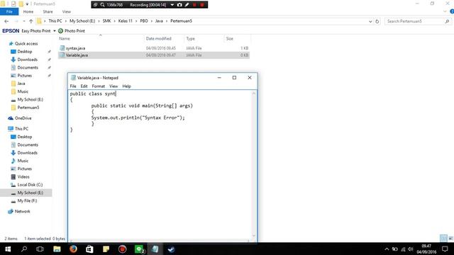454x255 pixels.
Task: Open the Java folder in Quick access
Action: (x=21, y=84)
